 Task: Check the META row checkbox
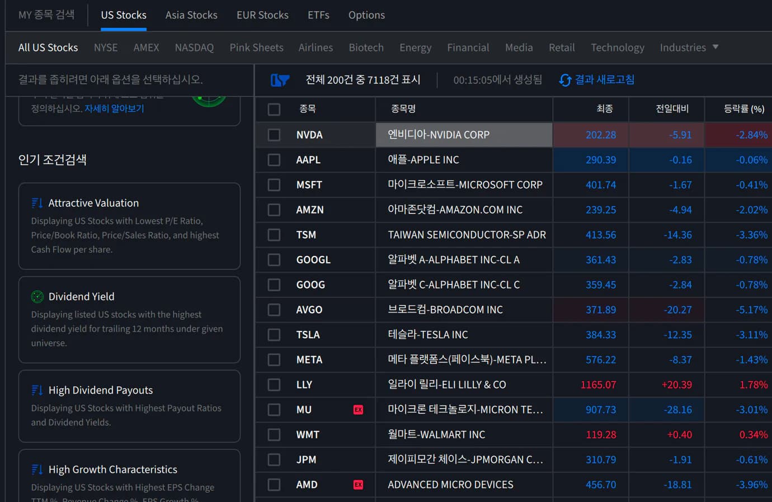coord(274,359)
